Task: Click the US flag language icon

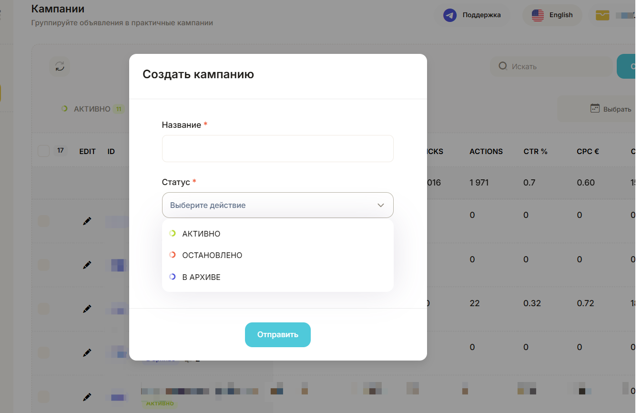Action: click(538, 15)
